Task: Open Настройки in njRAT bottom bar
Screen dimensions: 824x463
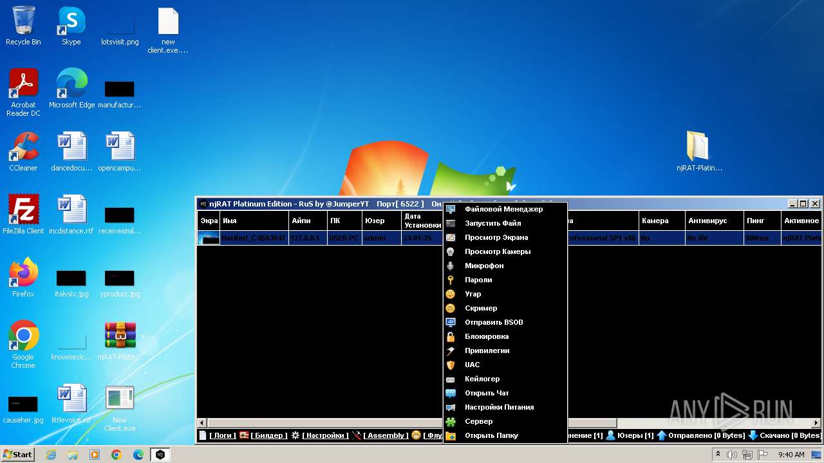Action: click(325, 435)
